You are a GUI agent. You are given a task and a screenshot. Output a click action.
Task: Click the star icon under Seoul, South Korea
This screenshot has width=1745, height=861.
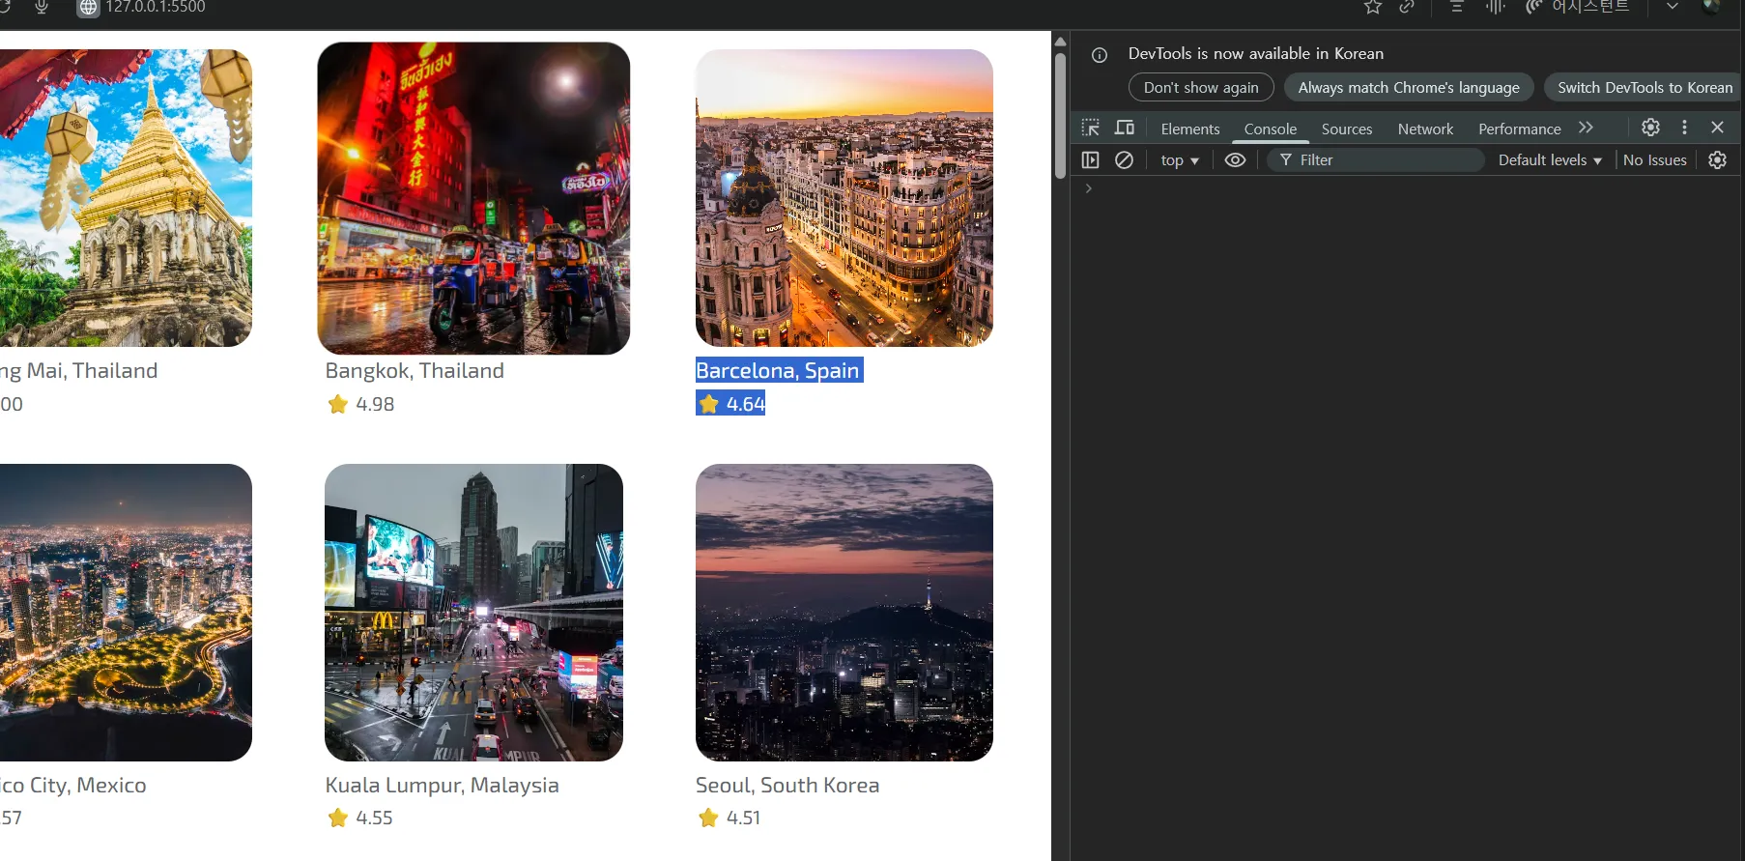(708, 818)
